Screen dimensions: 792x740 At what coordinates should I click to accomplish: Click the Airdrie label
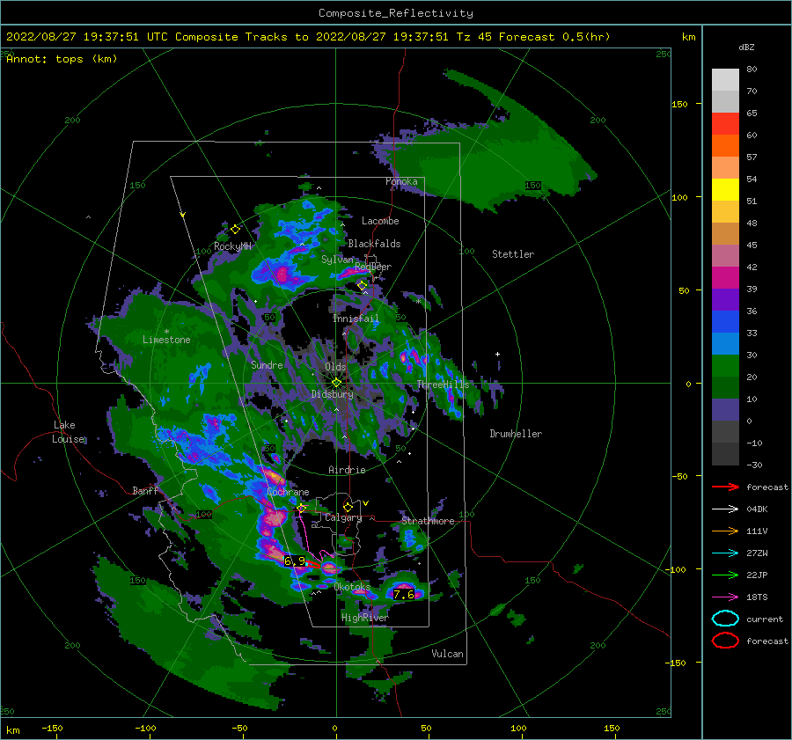click(347, 470)
